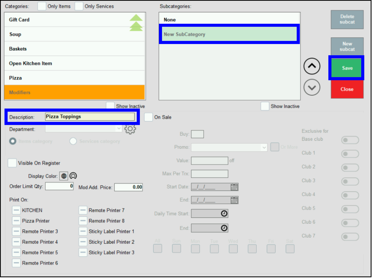Image resolution: width=372 pixels, height=278 pixels.
Task: Tick the Wed day checkbox
Action: (x=233, y=249)
